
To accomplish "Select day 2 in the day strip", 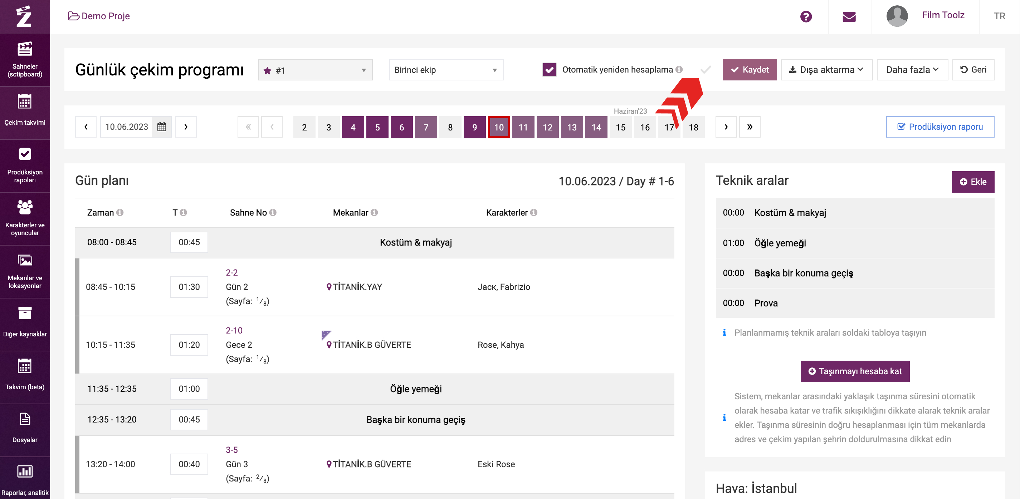I will [304, 127].
